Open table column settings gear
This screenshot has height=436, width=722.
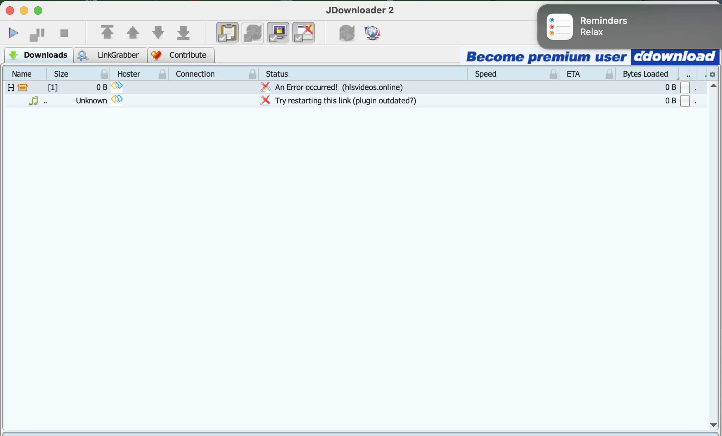[x=712, y=75]
